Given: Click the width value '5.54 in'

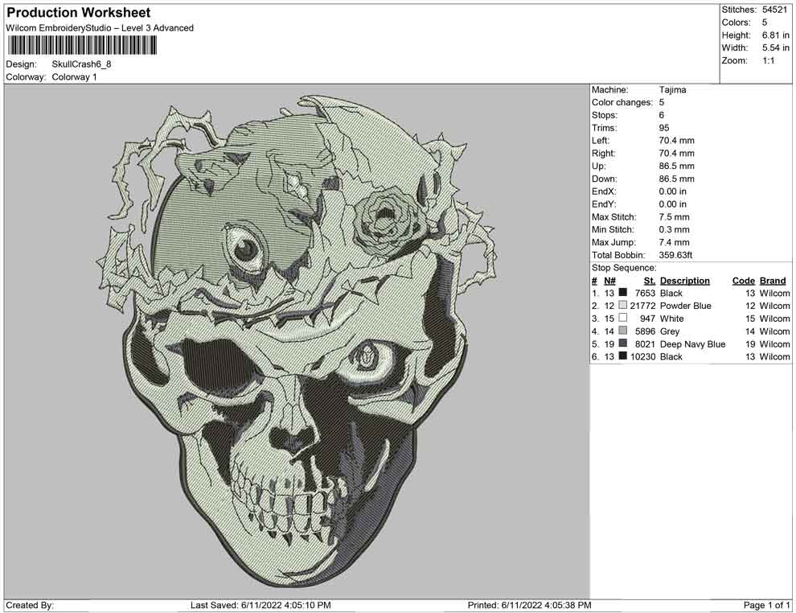Looking at the screenshot, I should click(x=775, y=47).
